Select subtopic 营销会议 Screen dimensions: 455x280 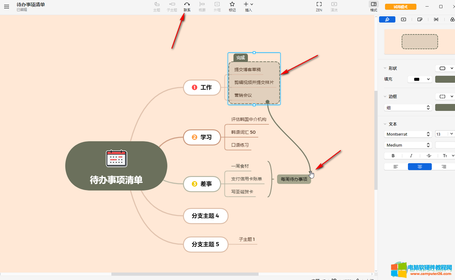pos(243,95)
